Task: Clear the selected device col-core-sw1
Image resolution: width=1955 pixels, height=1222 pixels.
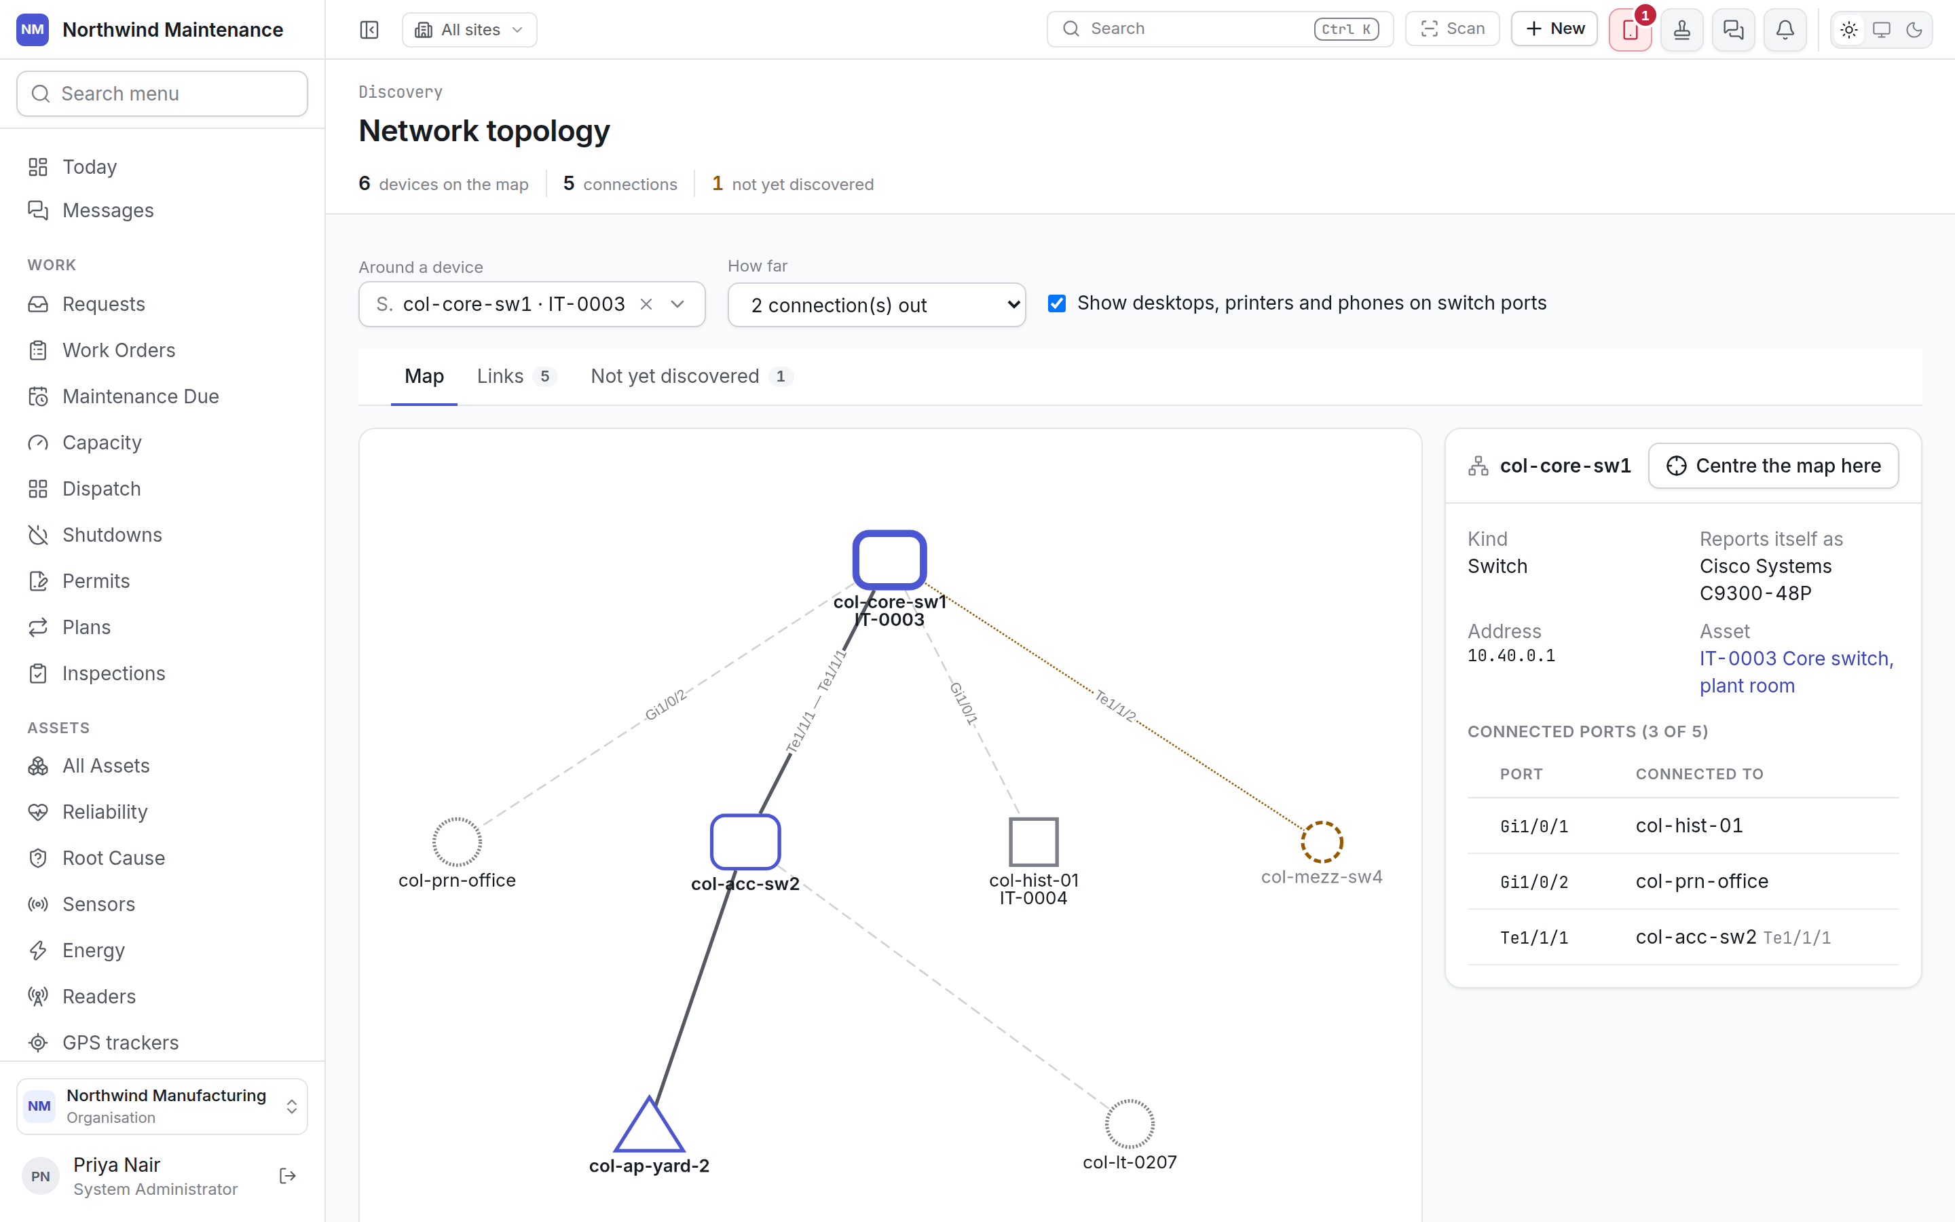Action: tap(646, 304)
